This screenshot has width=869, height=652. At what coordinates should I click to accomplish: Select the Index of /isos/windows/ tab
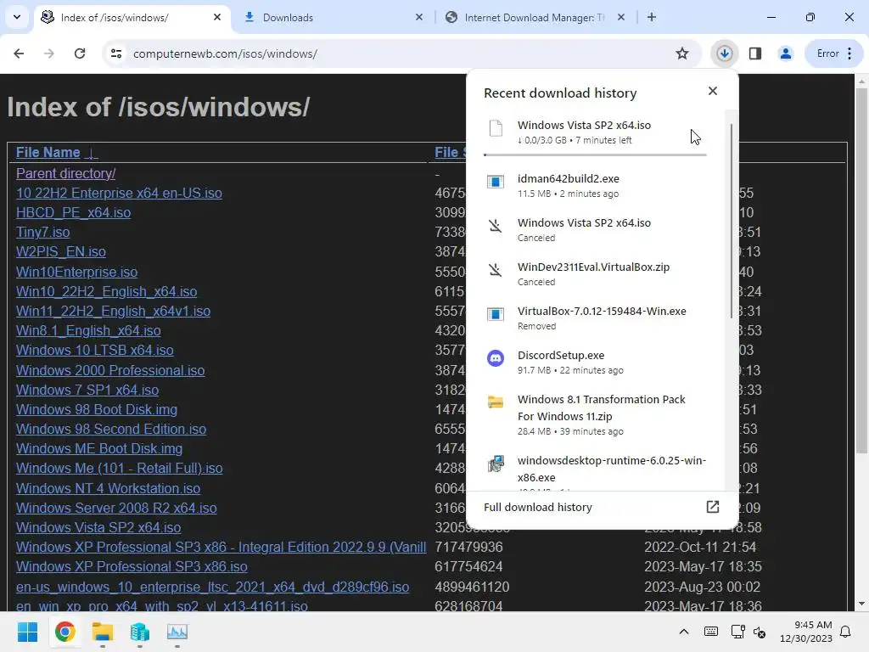coord(133,18)
